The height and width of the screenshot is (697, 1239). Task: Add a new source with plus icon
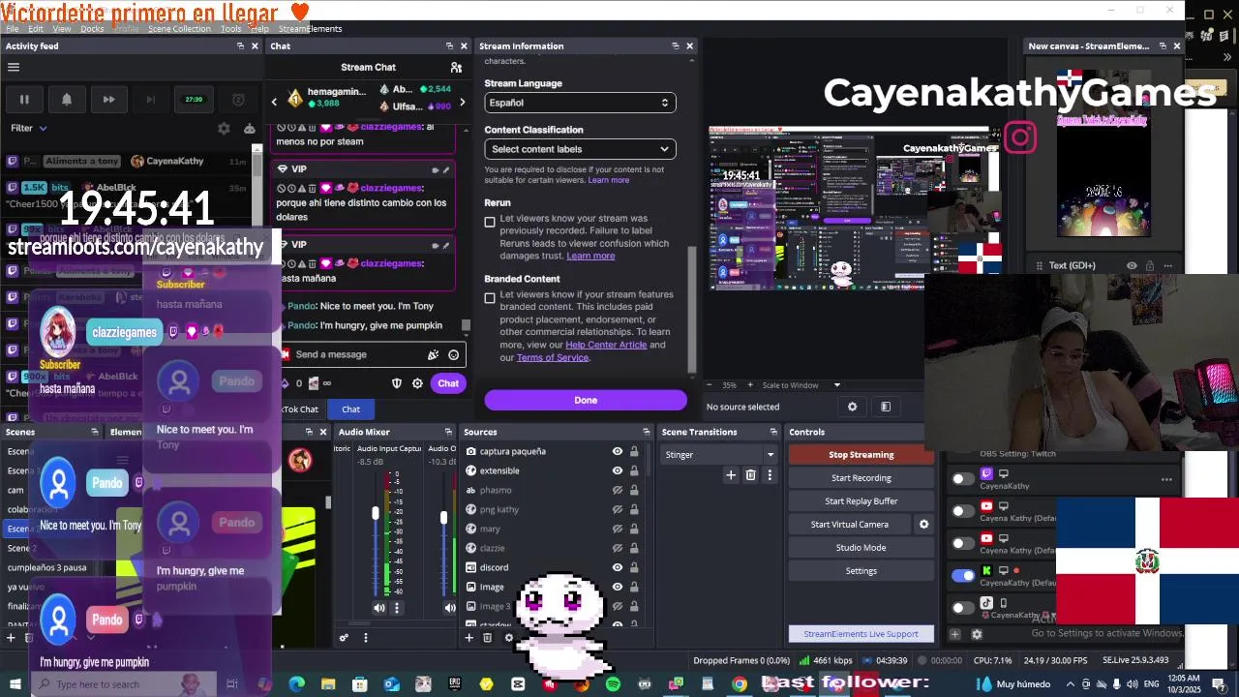(469, 637)
